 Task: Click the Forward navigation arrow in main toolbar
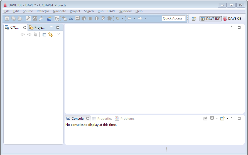(140, 18)
